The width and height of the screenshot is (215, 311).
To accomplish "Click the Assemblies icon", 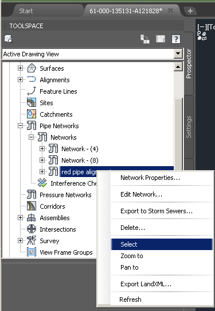I will tap(32, 217).
